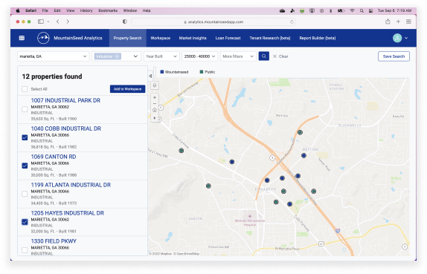Open the 1069 Canton Rd listing link
Image resolution: width=427 pixels, height=274 pixels.
(x=54, y=157)
